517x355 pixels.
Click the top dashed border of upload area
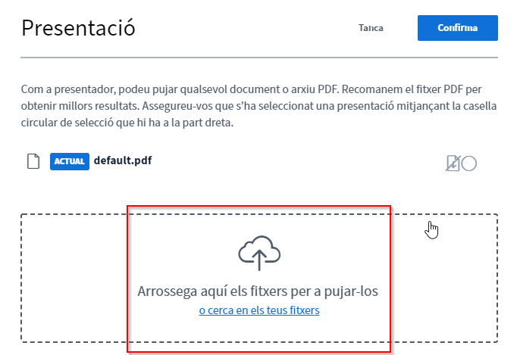tap(259, 214)
